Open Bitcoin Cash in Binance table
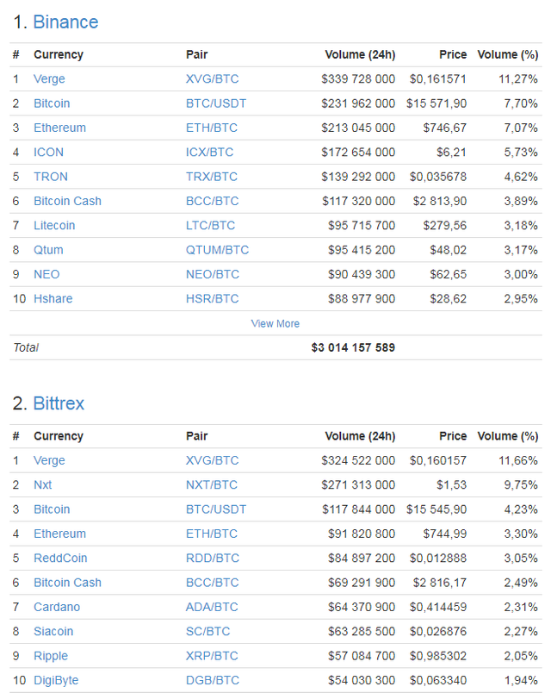 [67, 201]
